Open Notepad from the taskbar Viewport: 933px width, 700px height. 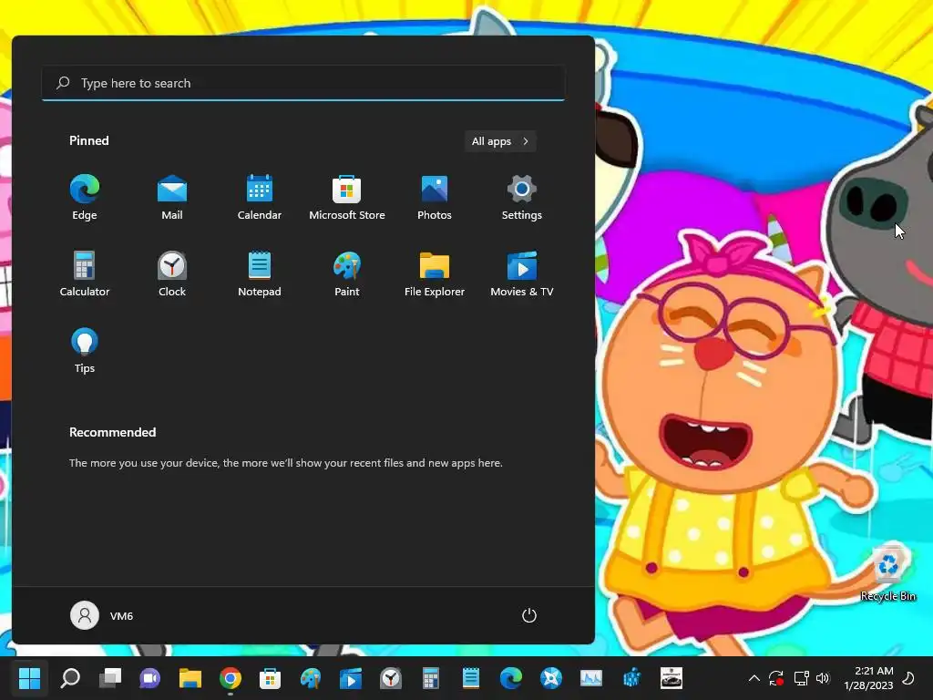pyautogui.click(x=471, y=678)
